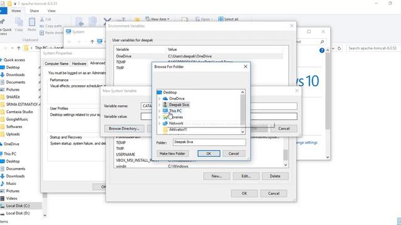Open Music under This PC
401x225 pixels.
click(11, 183)
